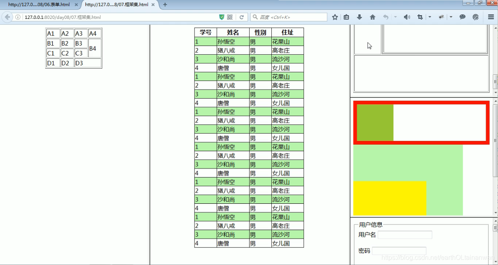Click cell A1 in the left table
Screen dimensions: 498x265
click(53, 33)
